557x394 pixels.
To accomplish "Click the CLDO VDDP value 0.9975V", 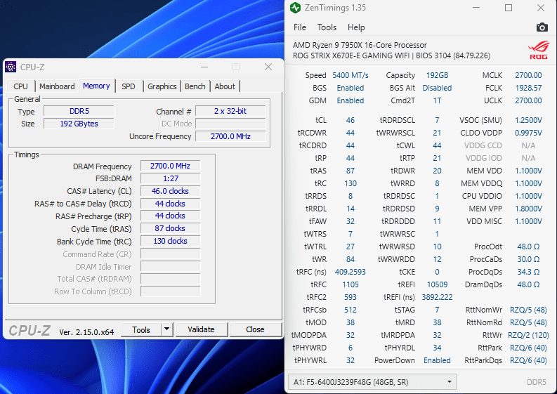I will tap(528, 133).
